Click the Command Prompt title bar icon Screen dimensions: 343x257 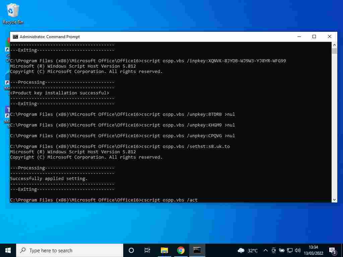(15, 37)
